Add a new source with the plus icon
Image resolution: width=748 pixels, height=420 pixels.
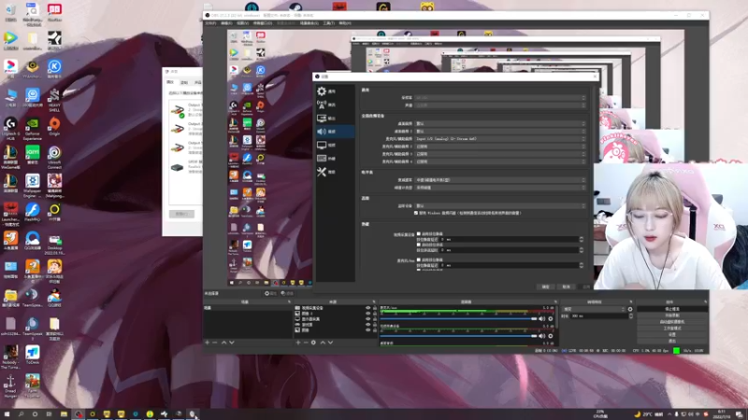click(298, 343)
